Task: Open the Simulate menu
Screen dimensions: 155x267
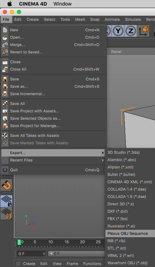Action: click(x=133, y=19)
